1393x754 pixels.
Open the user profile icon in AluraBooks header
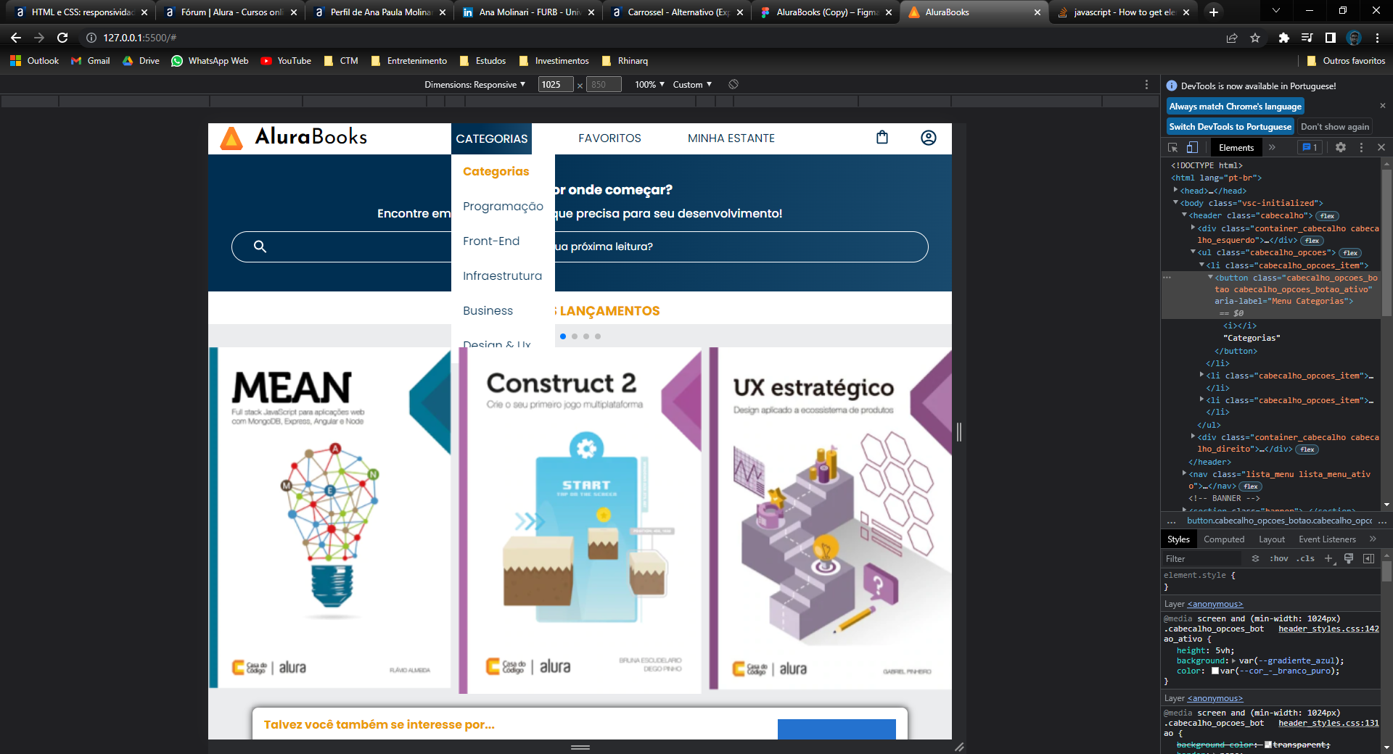(x=929, y=137)
